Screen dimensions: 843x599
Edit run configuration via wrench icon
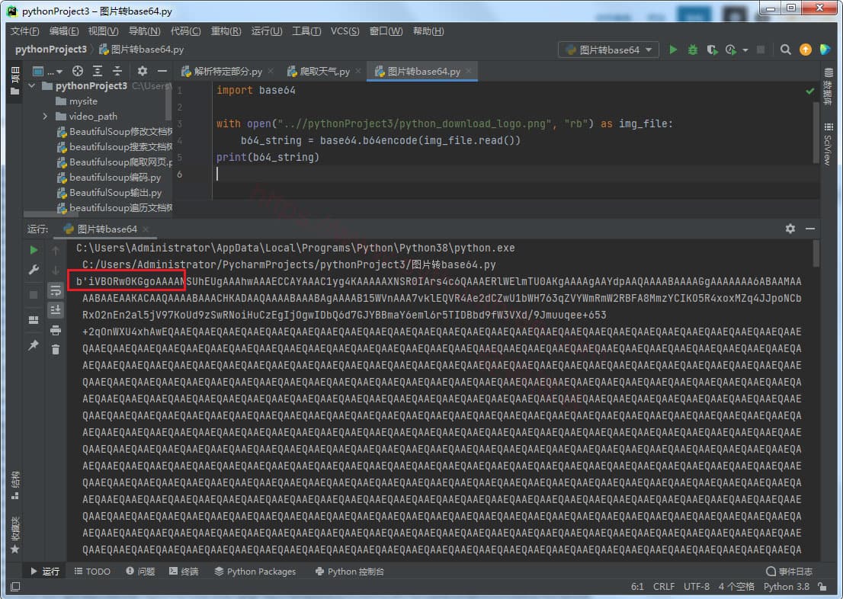[x=33, y=271]
